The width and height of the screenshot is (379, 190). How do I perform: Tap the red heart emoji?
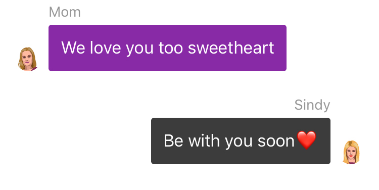307,140
